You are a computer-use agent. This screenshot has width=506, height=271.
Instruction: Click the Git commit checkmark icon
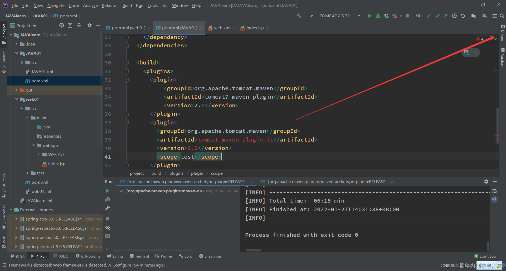pyautogui.click(x=437, y=16)
